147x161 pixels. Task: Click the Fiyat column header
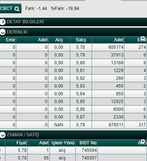pos(16,143)
